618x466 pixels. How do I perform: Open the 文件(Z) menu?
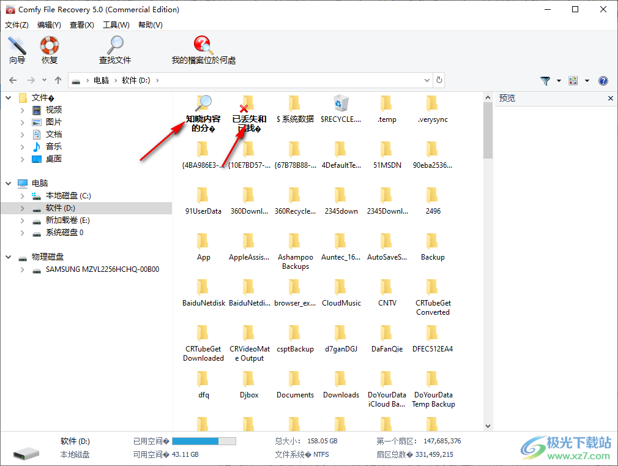tap(17, 25)
